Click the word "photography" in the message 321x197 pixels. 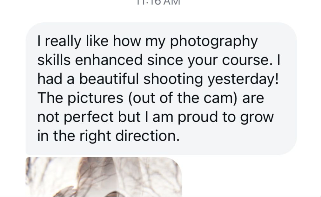[x=215, y=42]
